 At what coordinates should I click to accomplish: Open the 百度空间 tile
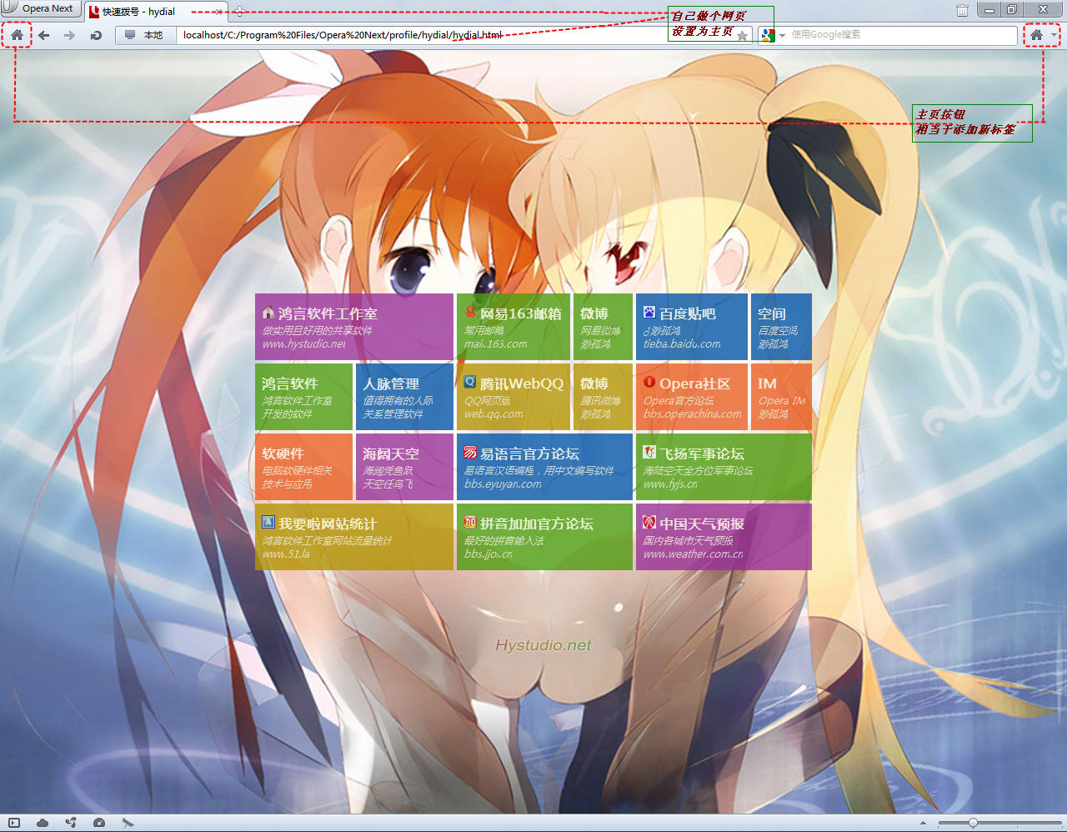coord(781,327)
